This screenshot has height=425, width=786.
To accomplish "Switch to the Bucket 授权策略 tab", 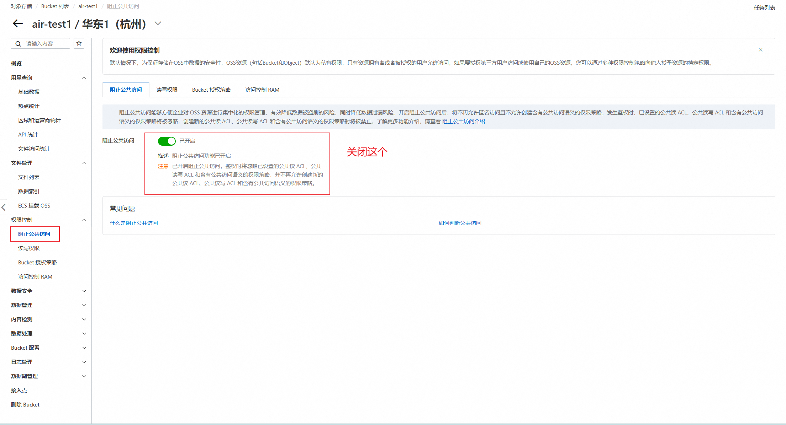I will click(211, 90).
